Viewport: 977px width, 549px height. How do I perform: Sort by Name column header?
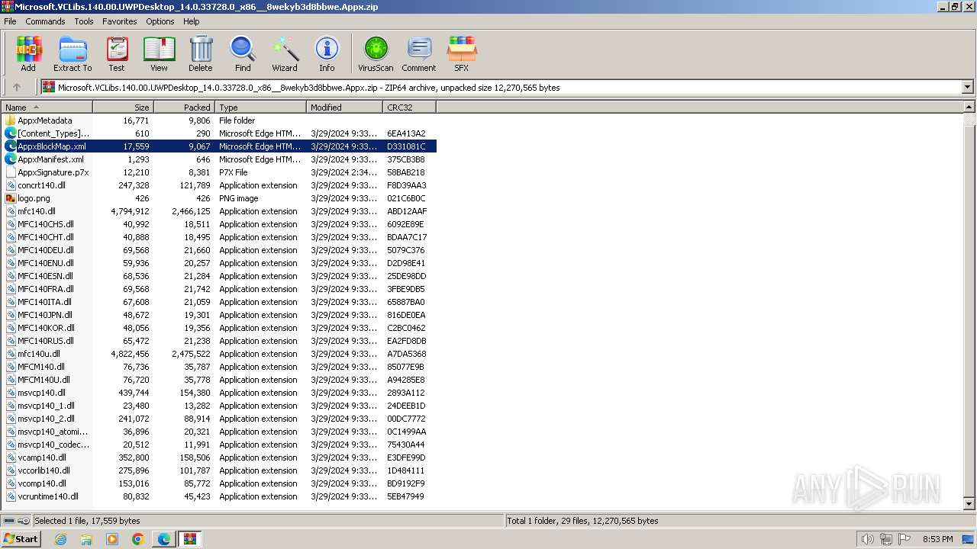click(x=47, y=108)
